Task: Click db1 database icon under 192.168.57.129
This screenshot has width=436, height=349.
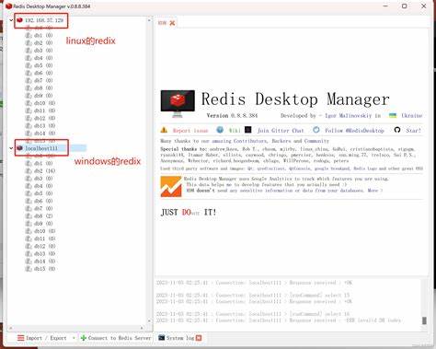Action: tap(29, 35)
